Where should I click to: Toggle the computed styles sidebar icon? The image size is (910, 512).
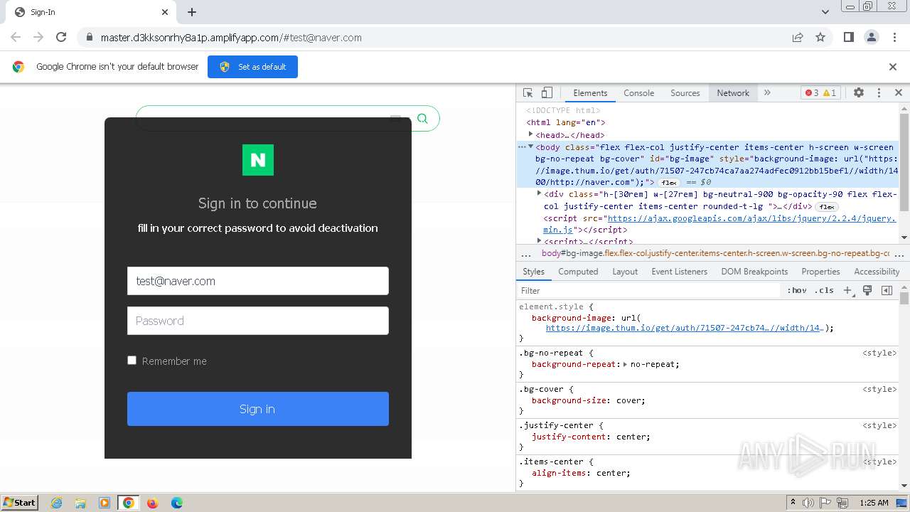pos(887,290)
